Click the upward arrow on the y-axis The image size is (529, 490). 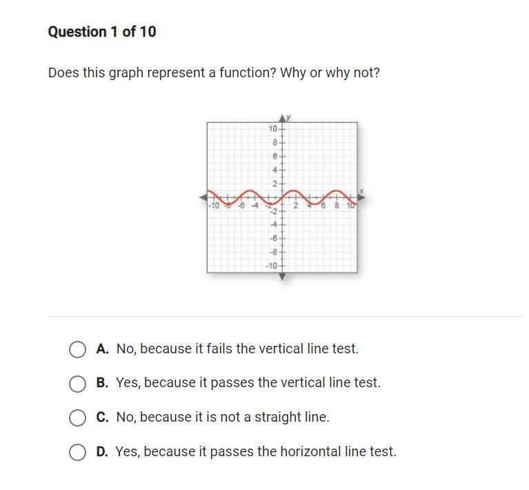click(282, 119)
